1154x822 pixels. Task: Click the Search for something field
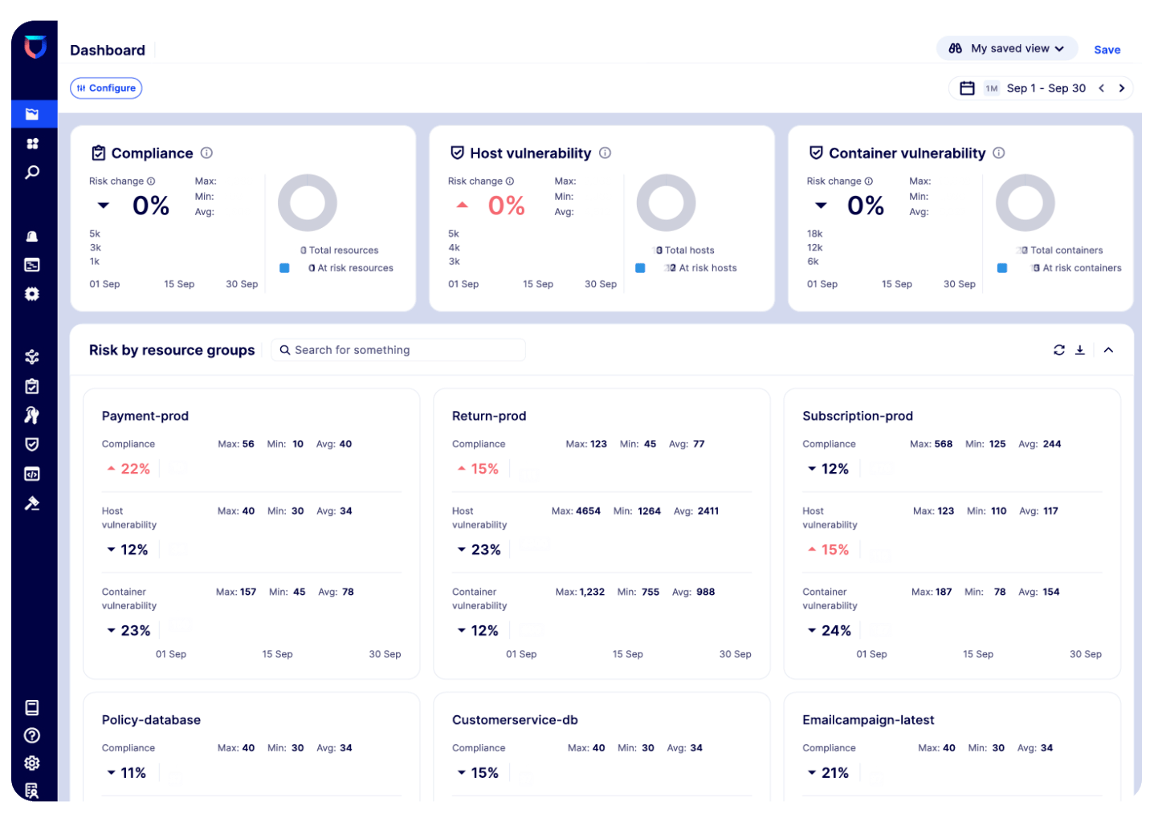(x=398, y=350)
